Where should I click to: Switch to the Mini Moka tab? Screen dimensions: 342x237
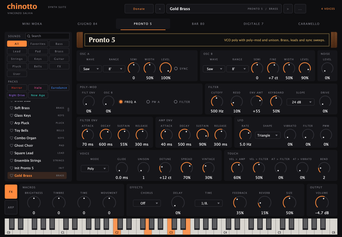point(32,24)
